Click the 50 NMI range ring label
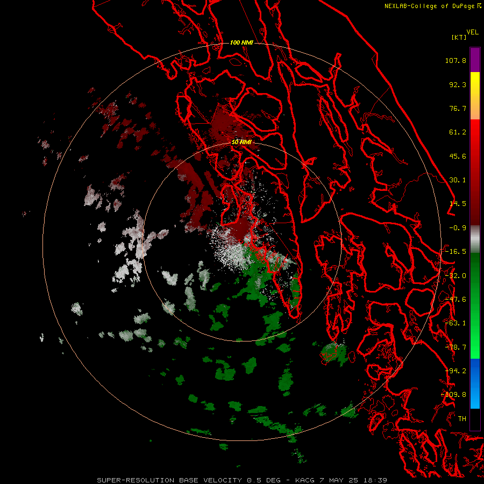Screen dimensions: 484x484 [241, 143]
